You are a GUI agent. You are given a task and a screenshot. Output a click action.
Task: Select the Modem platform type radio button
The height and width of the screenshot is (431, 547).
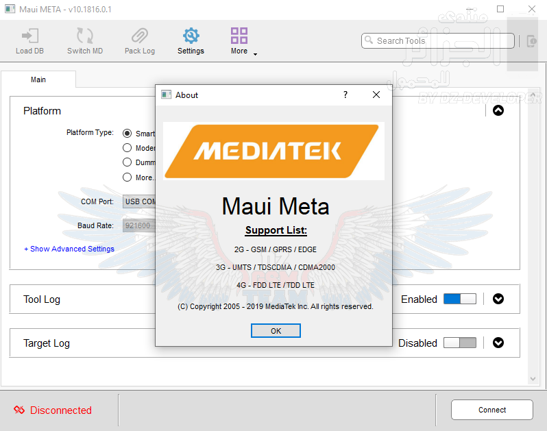[x=127, y=148]
